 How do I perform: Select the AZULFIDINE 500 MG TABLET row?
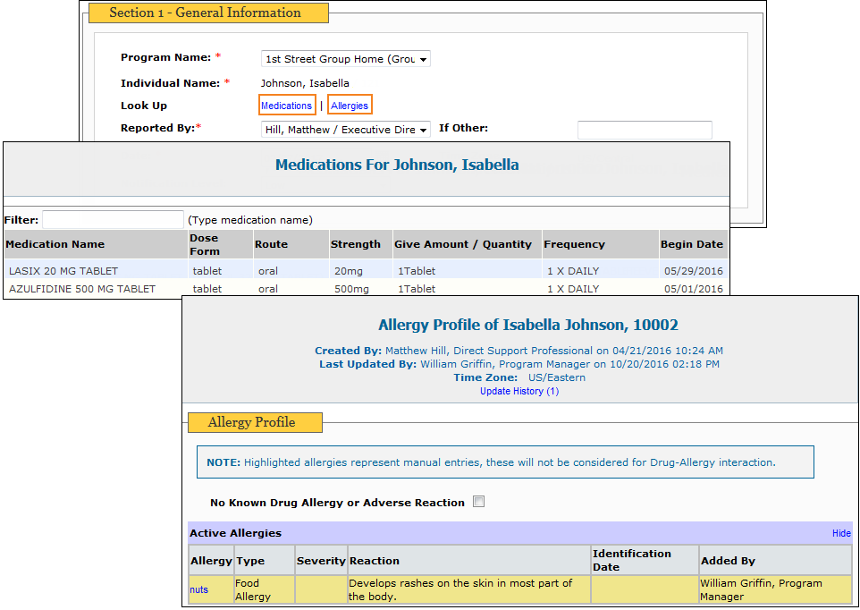366,289
